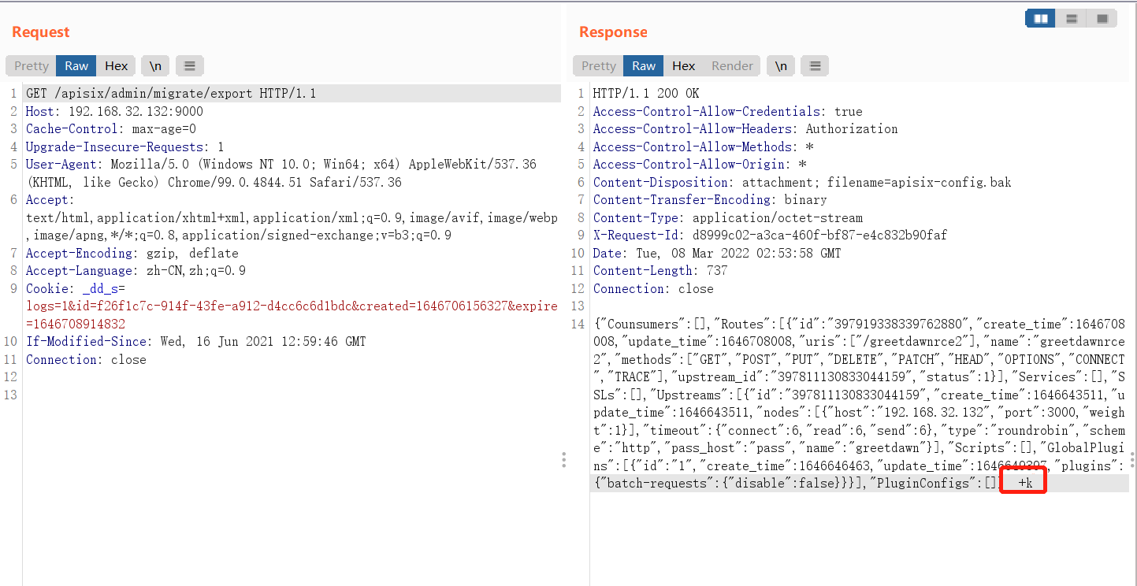Click the If-Modified-Since header line
The height and width of the screenshot is (586, 1137).
(196, 342)
